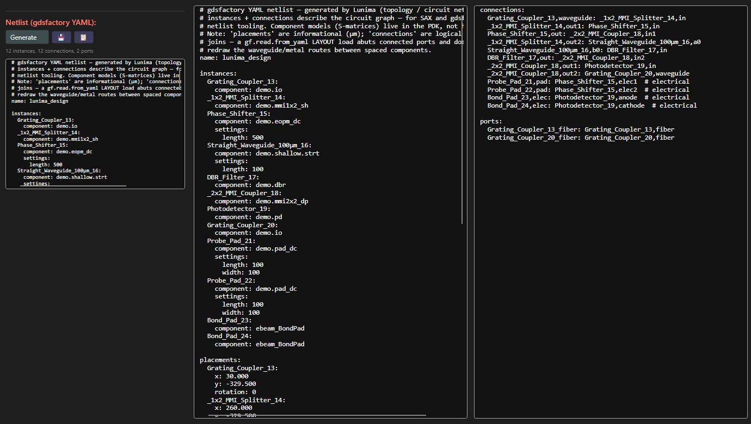
Task: Click the "y: -329.500" placement value
Action: [235, 384]
